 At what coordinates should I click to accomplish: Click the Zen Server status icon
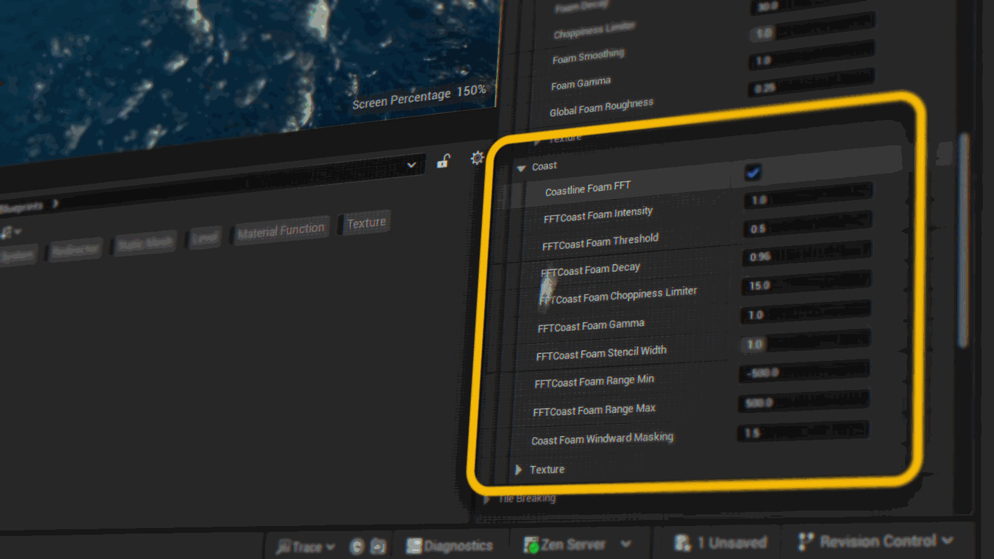531,545
